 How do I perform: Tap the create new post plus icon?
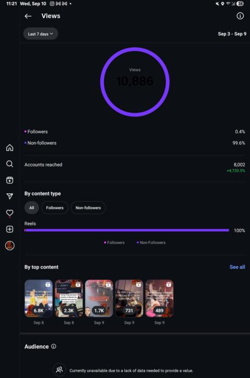9,229
